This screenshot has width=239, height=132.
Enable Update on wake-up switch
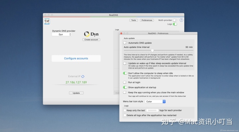pos(125,63)
